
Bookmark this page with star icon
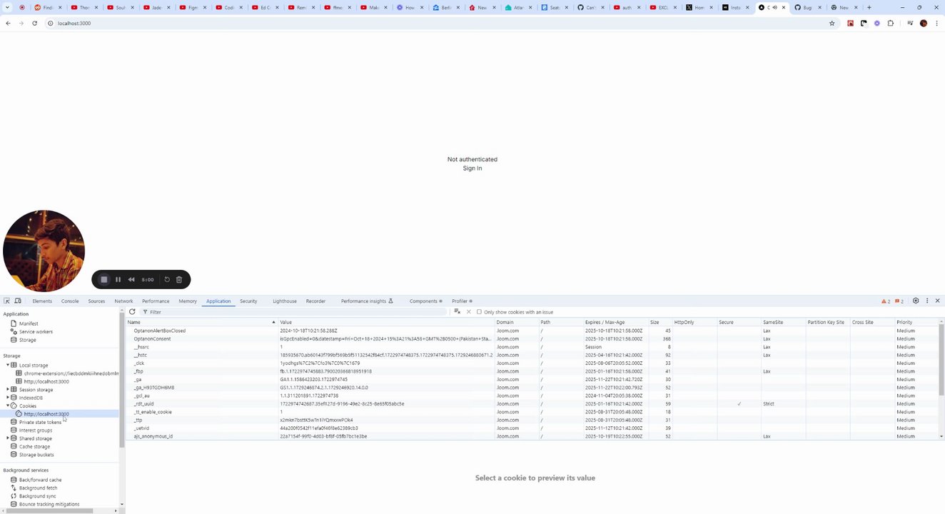(x=832, y=23)
